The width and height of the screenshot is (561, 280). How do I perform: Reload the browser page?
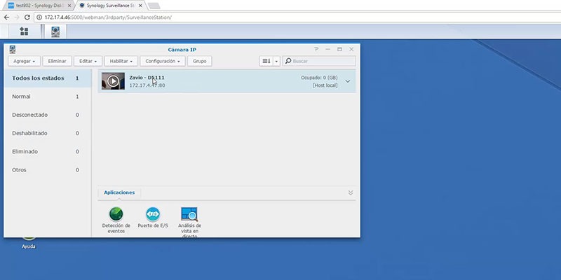[x=27, y=17]
